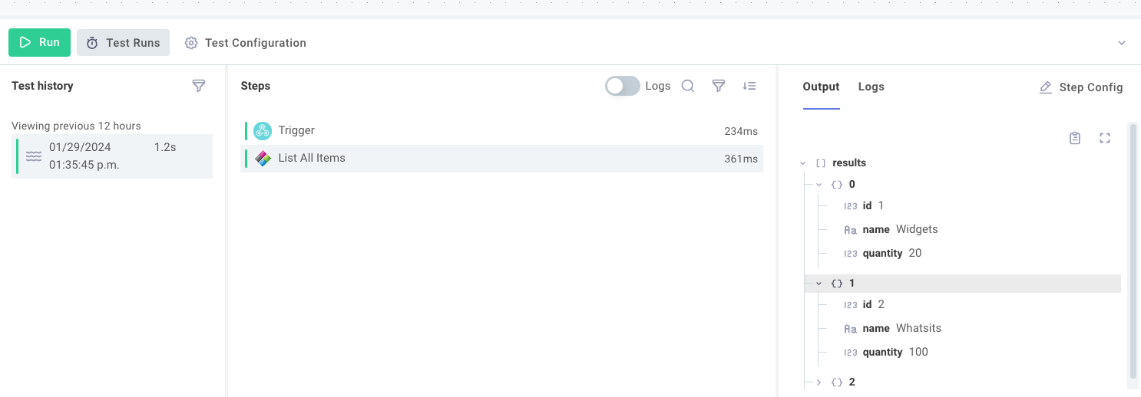This screenshot has width=1141, height=397.
Task: Select the Output tab
Action: [821, 87]
